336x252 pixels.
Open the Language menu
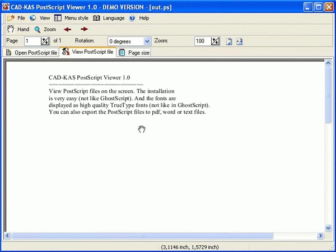click(x=114, y=18)
